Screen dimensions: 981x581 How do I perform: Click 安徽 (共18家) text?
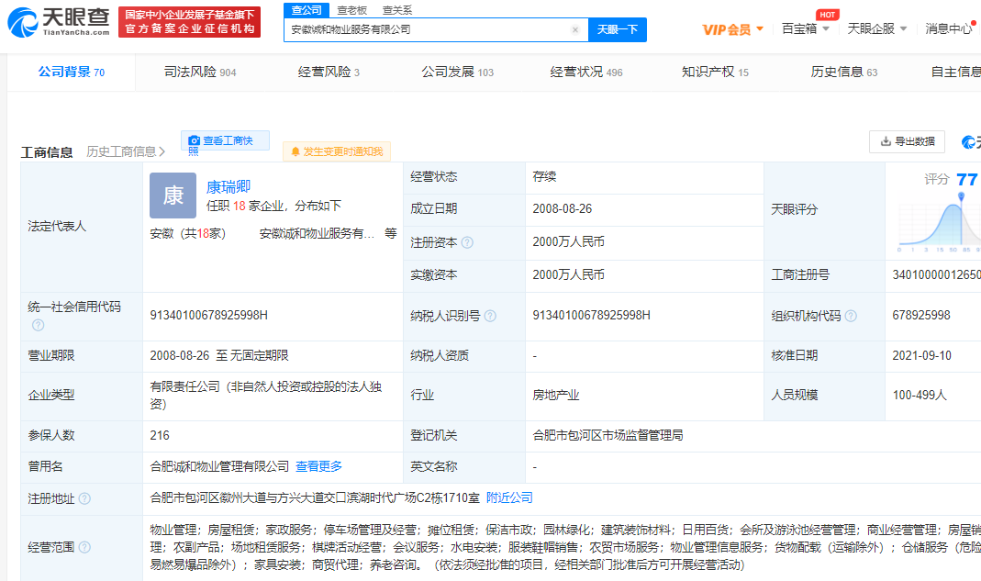click(188, 233)
